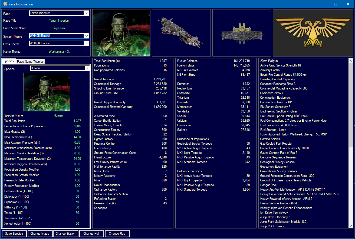355x239 pixels.
Task: Click the Fuel at Colonies row
Action: click(x=213, y=61)
